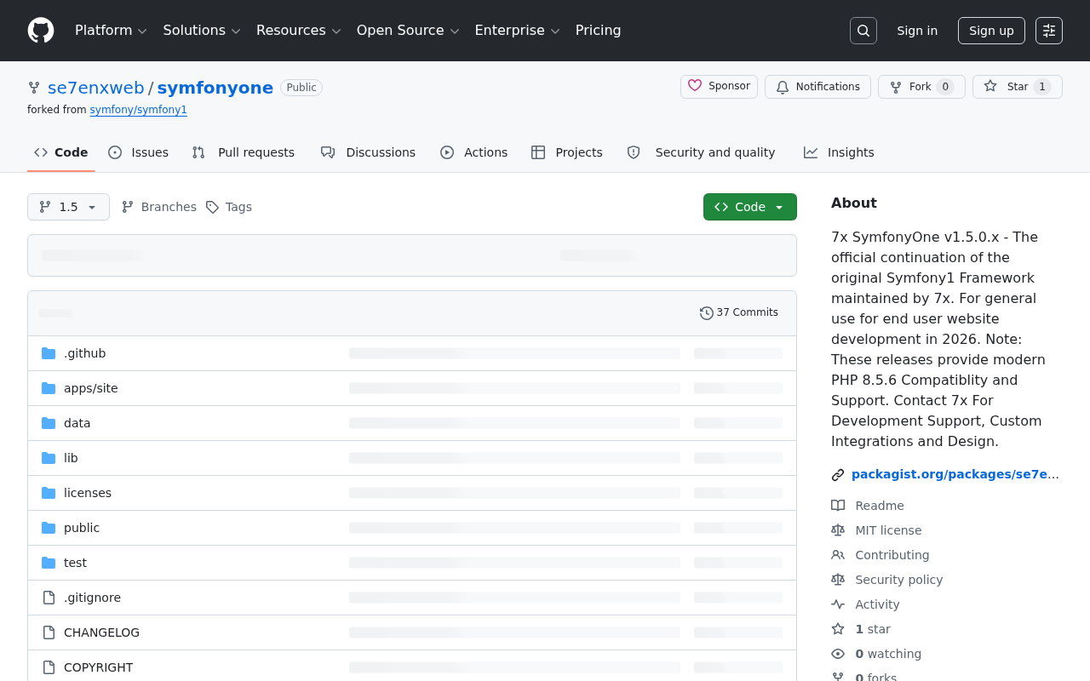Click the star icon beside 1 star

click(838, 629)
